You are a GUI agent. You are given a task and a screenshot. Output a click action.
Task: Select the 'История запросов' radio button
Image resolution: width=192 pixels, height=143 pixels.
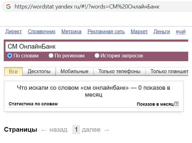coord(97,56)
